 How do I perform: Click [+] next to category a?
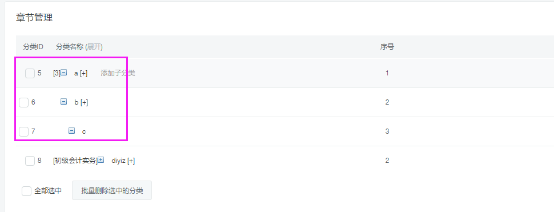pos(84,73)
